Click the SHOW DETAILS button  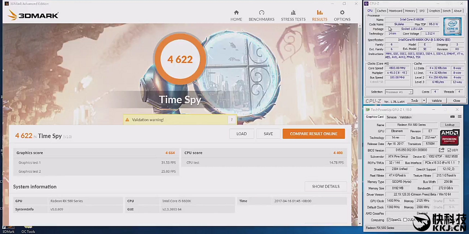[x=326, y=186]
